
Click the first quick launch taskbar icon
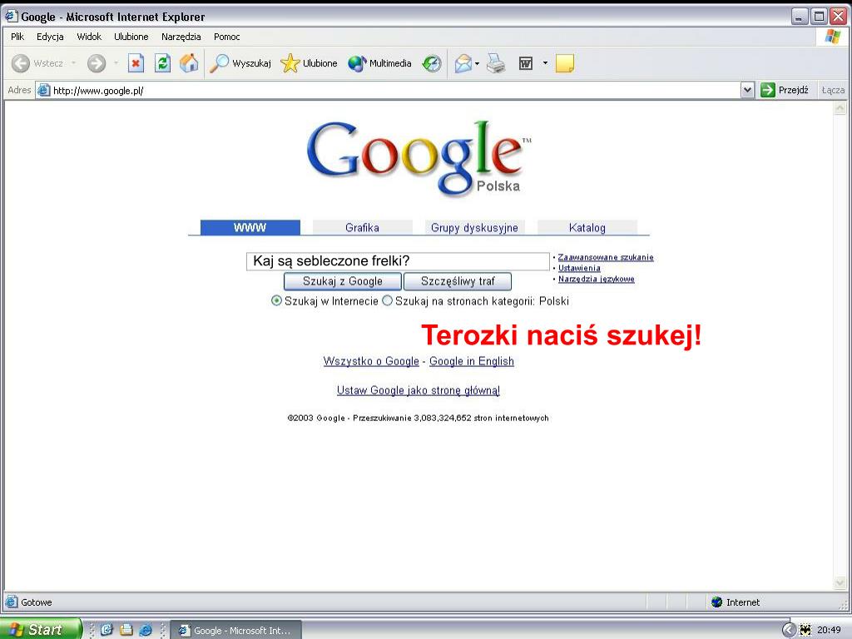(x=106, y=630)
